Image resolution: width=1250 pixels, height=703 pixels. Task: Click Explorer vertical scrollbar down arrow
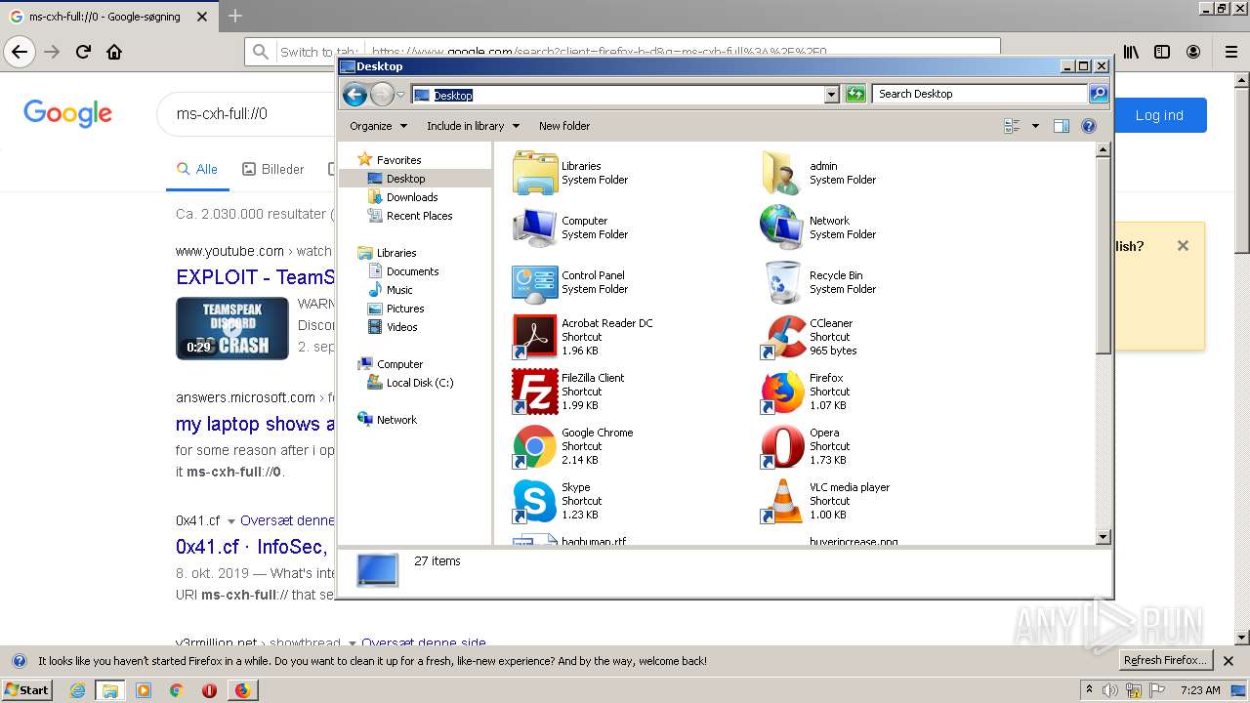1104,537
